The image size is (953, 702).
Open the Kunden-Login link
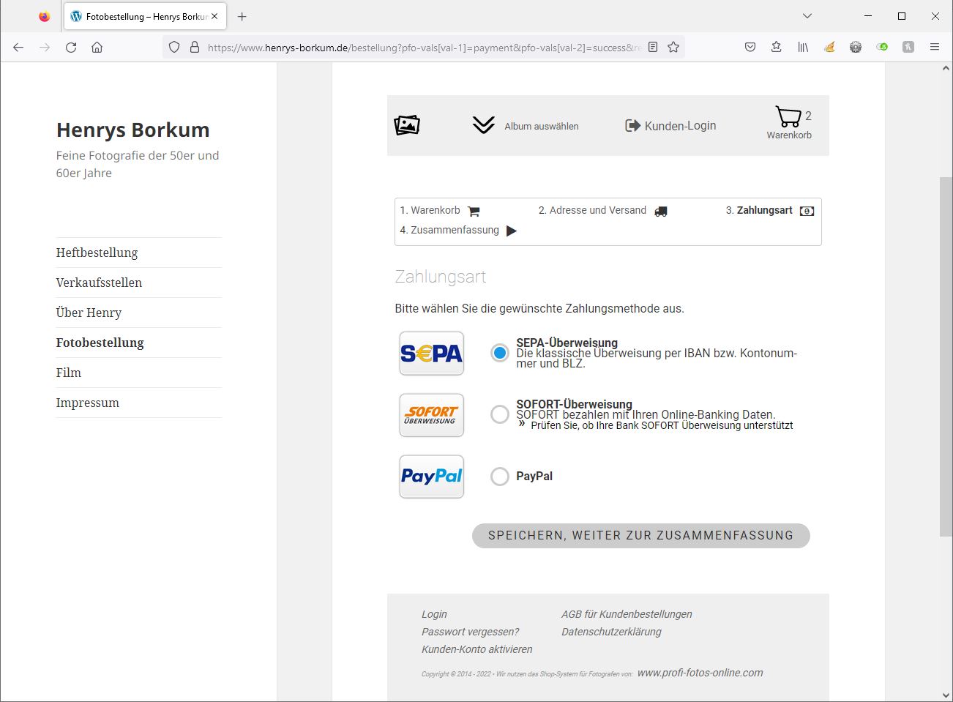[x=670, y=126]
